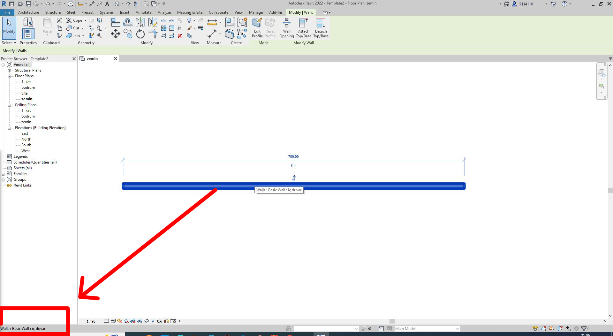Open the 1:96 view scale selector
This screenshot has width=613, height=336.
coord(91,321)
